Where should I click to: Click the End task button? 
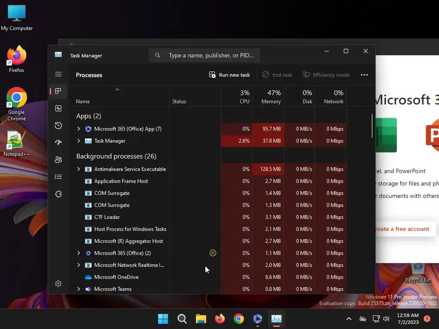(277, 75)
